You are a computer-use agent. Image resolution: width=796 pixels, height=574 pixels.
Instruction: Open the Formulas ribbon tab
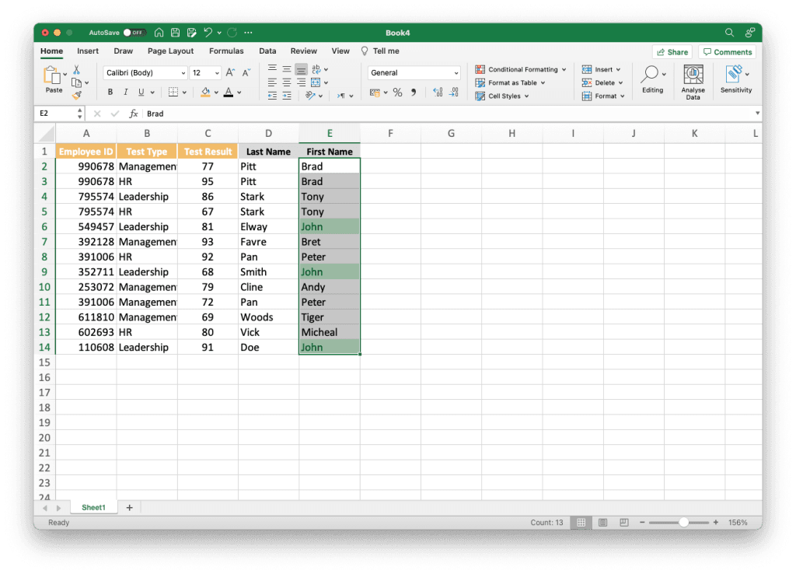click(x=226, y=51)
